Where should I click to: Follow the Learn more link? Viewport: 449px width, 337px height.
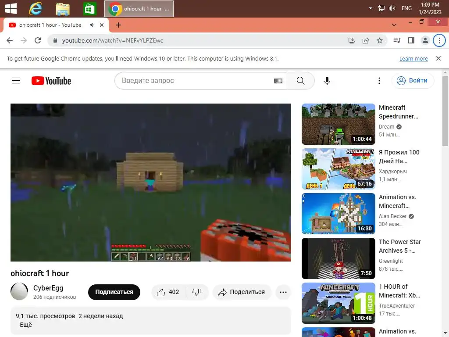413,58
